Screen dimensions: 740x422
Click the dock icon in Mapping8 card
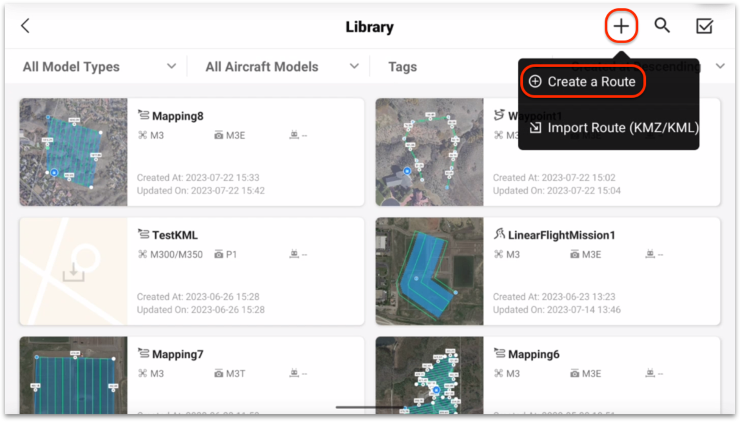tap(294, 135)
